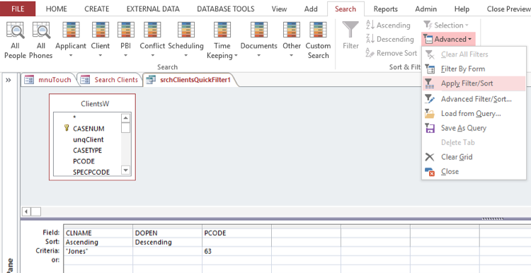Click the "Jones" criteria cell
The width and height of the screenshot is (531, 273).
(x=98, y=251)
